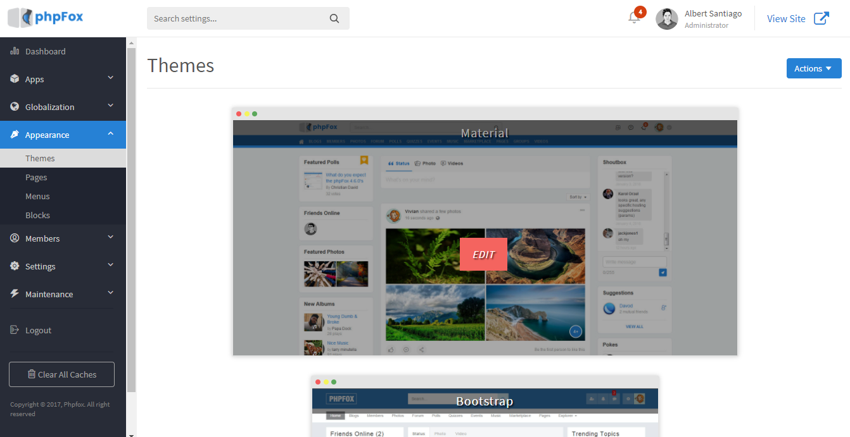Click the Logout icon in the sidebar
This screenshot has height=437, width=850.
click(x=15, y=330)
